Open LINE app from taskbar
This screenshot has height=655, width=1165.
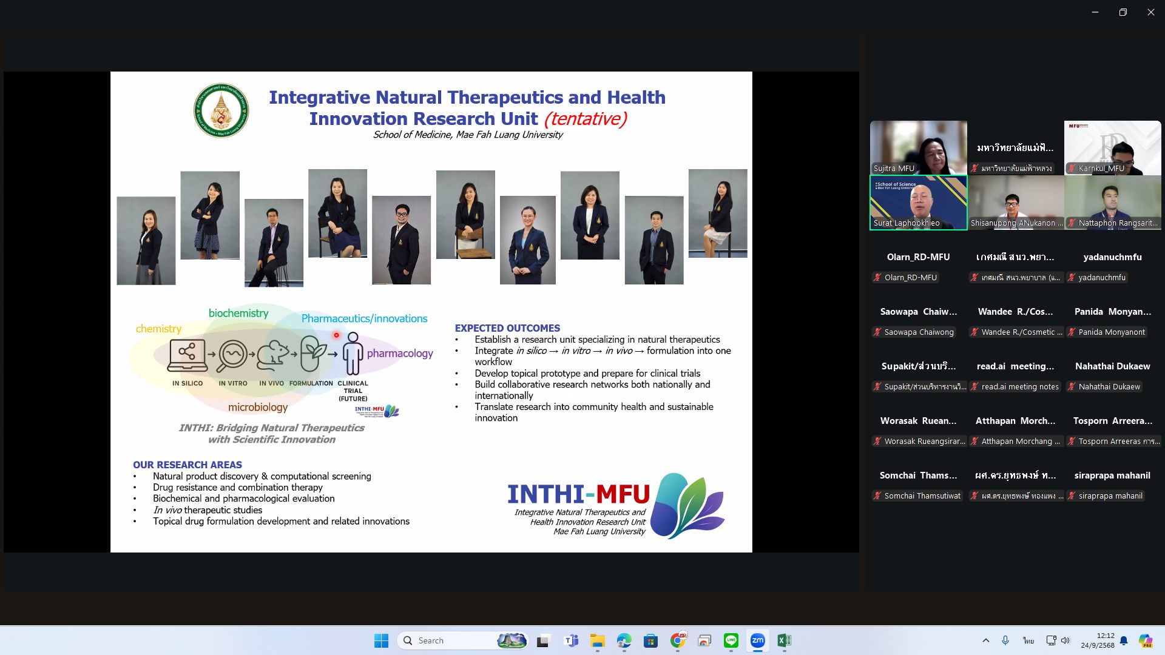[x=731, y=640]
